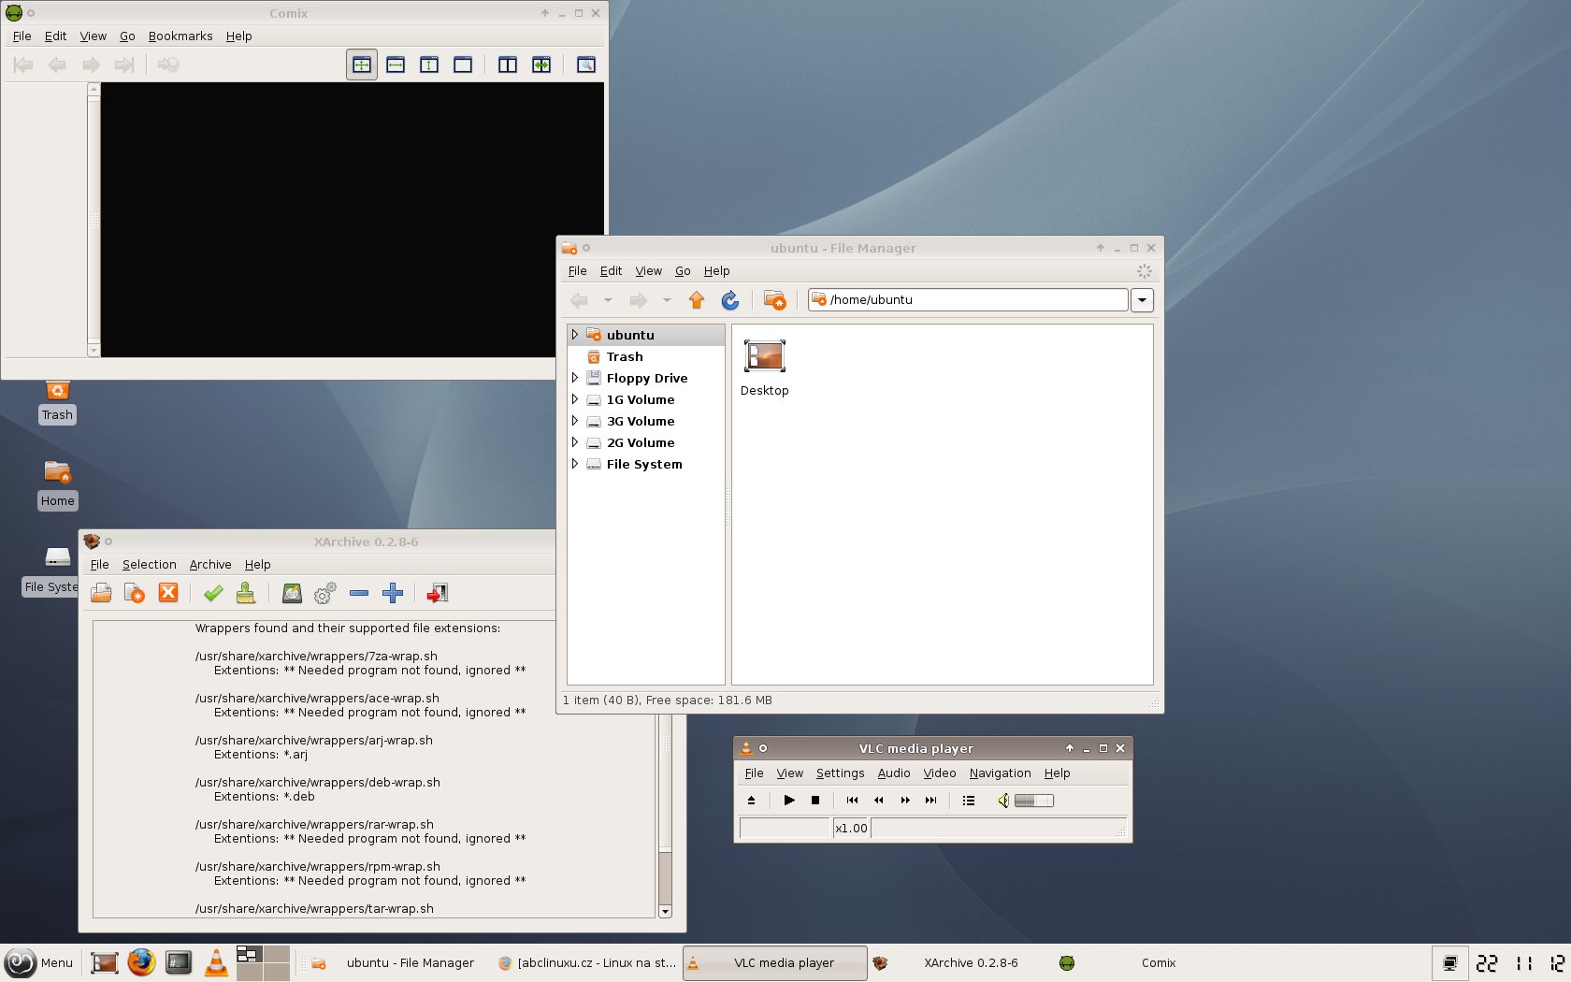Open XArchive Archive menu
Screen dimensions: 1571x982
click(x=210, y=565)
